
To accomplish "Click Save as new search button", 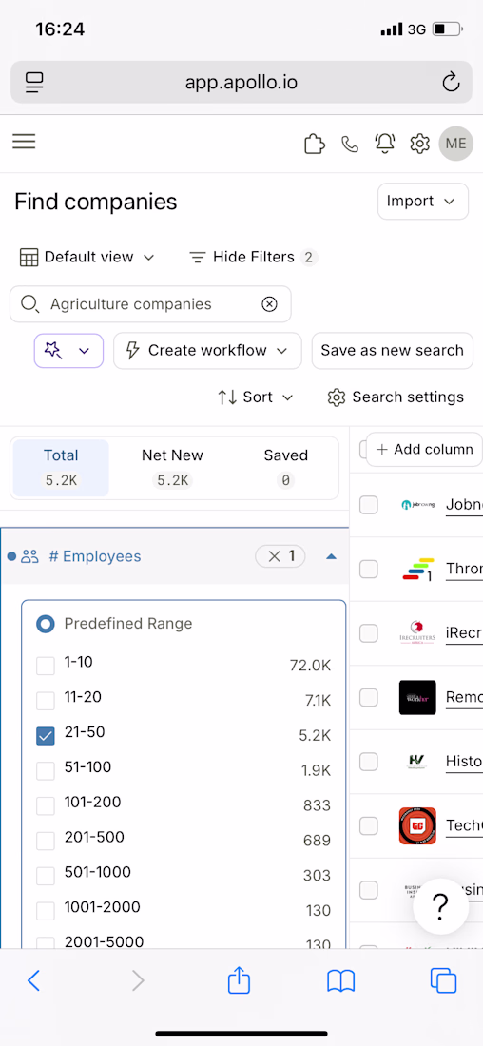I will point(393,350).
